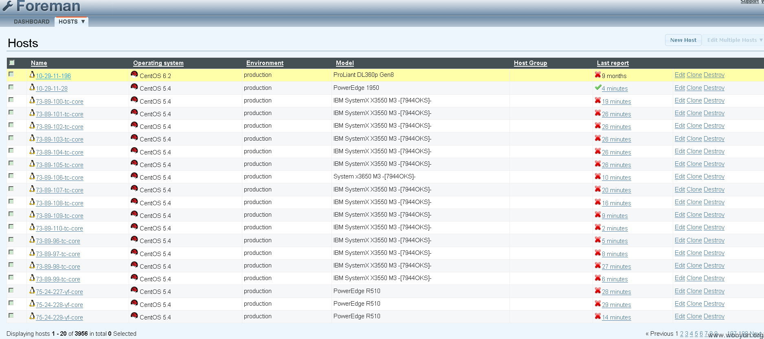Click red X status icon in 73-89-106-tc-core row

598,176
